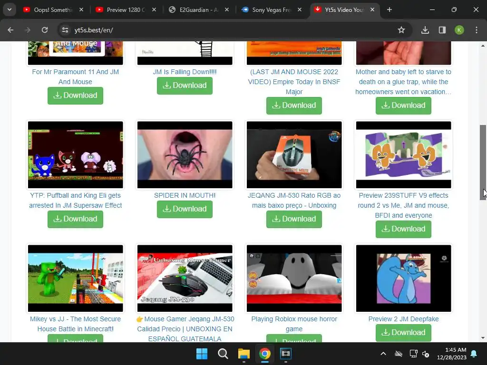Download the SPIDER IN MOUTH video
Viewport: 487px width, 365px height.
(x=185, y=209)
